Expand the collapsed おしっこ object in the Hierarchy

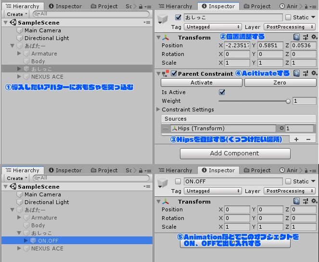point(19,69)
